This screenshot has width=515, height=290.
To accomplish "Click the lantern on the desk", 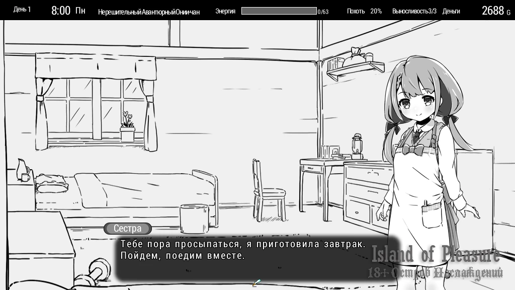I will coord(357,146).
